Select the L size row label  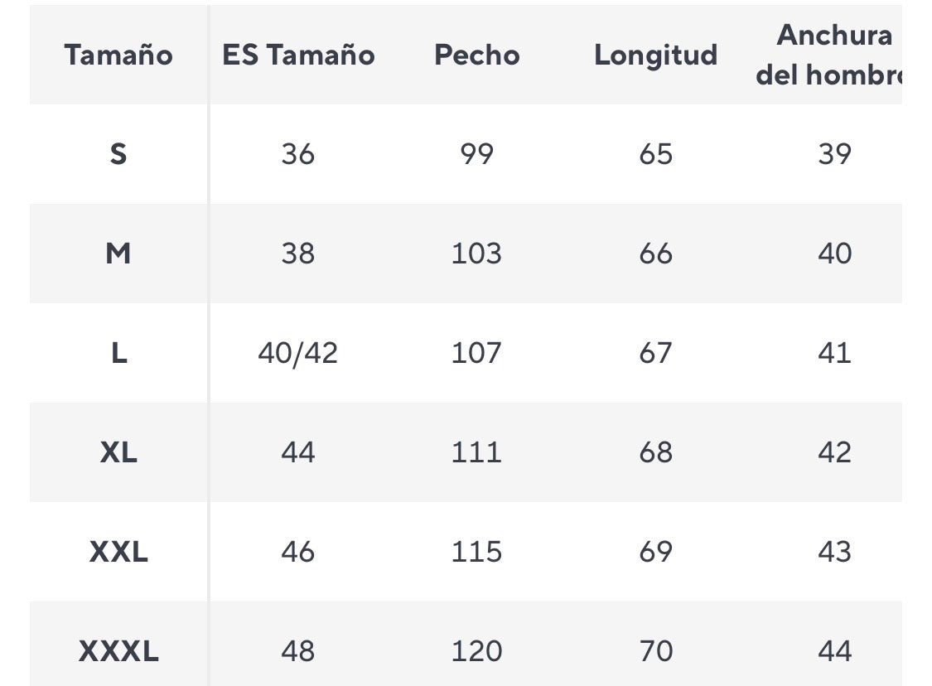click(118, 353)
